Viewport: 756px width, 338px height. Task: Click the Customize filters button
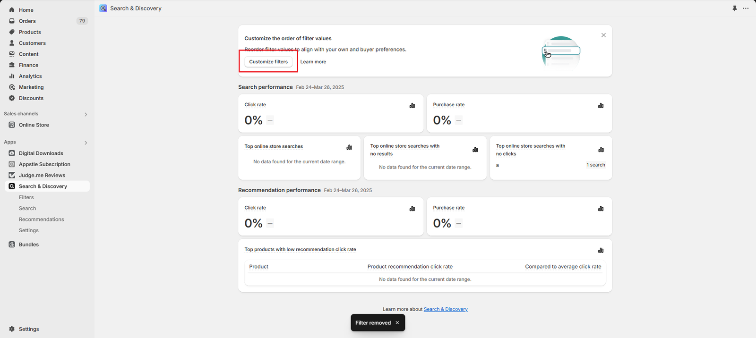click(268, 62)
